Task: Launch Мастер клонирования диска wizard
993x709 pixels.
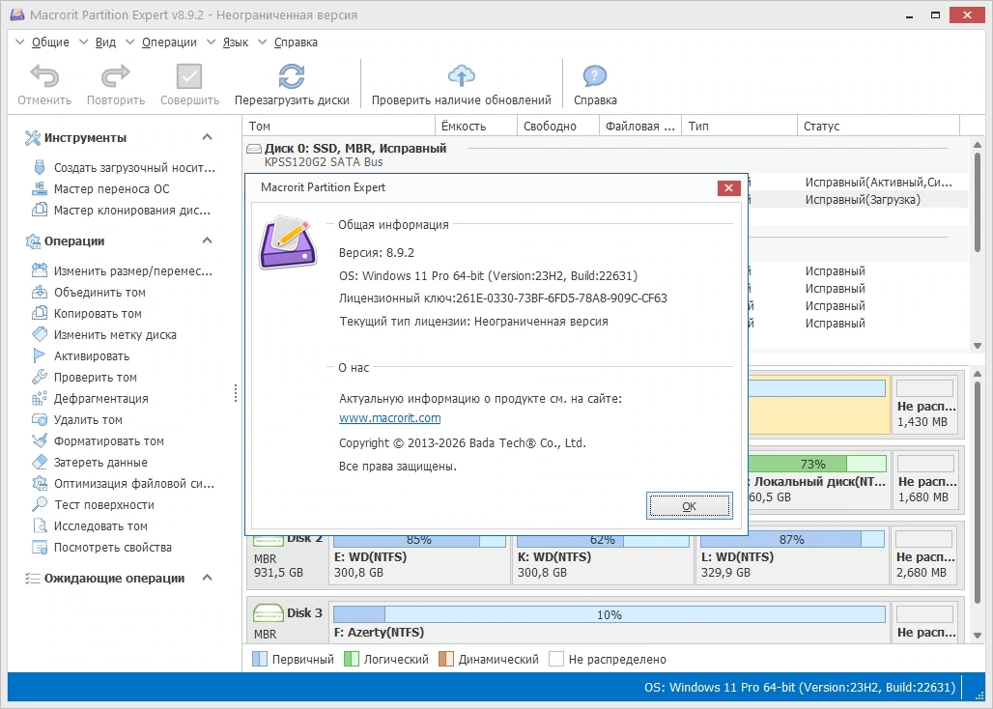Action: pos(122,211)
